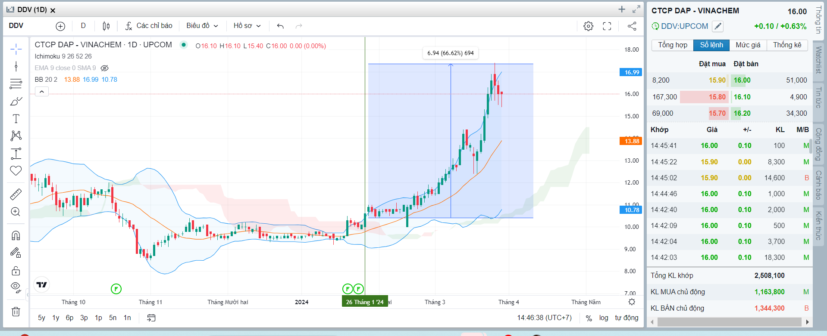Viewport: 827px width, 336px height.
Task: Open Các chỉ báo indicators menu
Action: coord(149,26)
